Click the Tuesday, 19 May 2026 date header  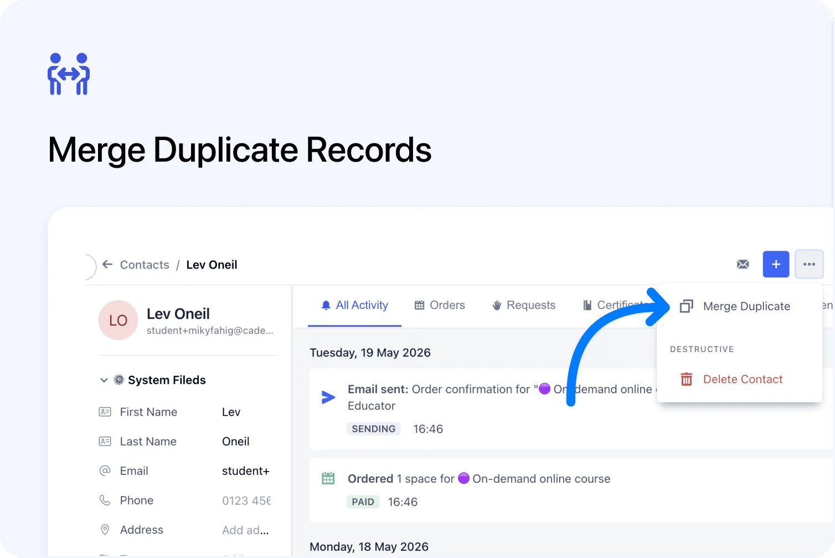370,353
